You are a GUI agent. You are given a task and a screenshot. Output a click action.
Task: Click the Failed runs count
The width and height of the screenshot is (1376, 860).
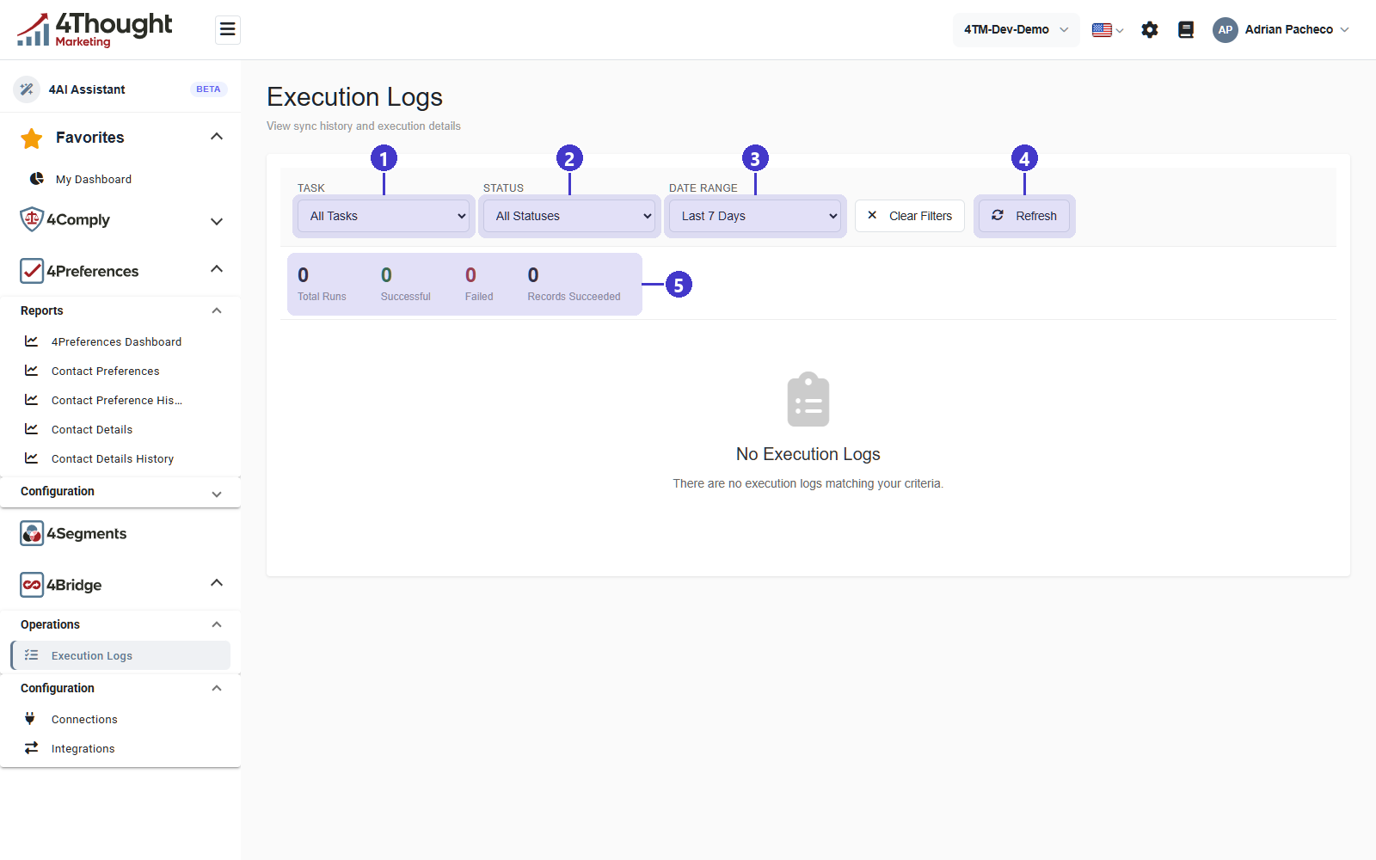coord(470,275)
